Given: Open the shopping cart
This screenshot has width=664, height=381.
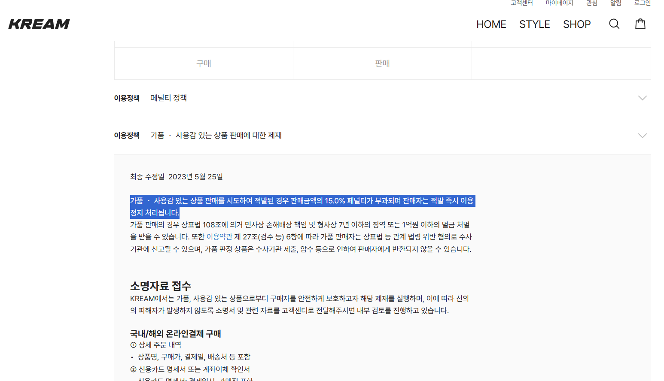Looking at the screenshot, I should pos(640,24).
